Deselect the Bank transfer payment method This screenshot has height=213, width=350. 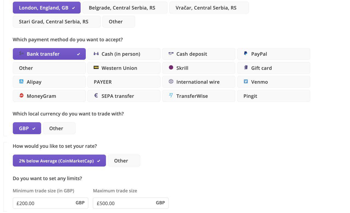pyautogui.click(x=49, y=54)
